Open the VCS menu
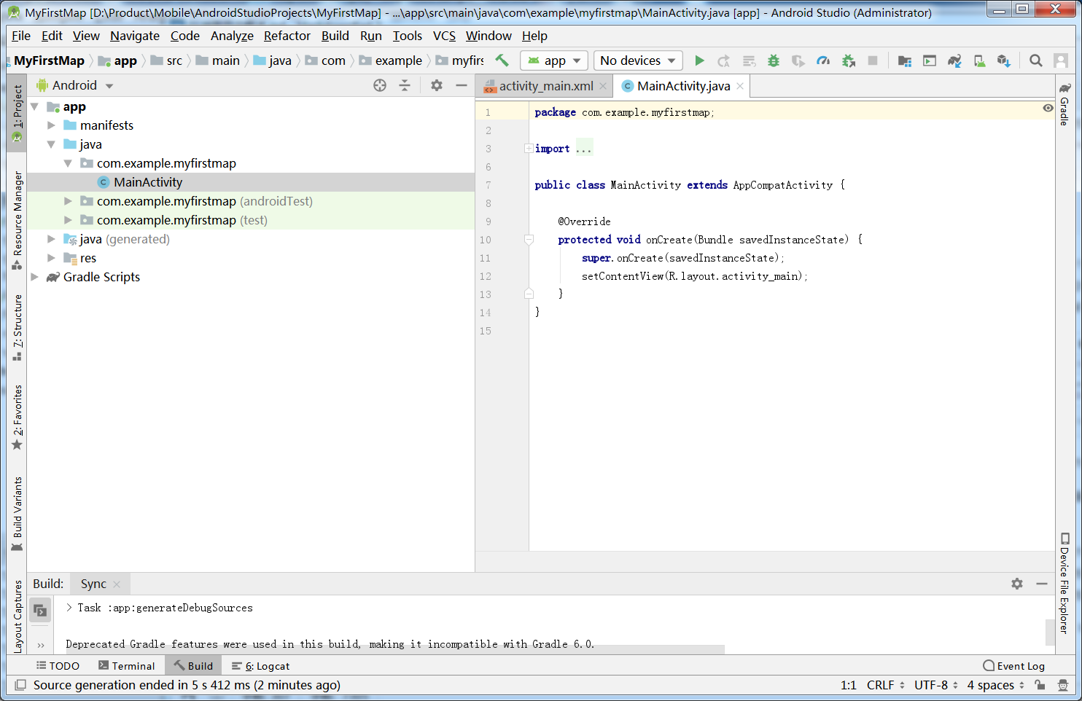Screen dimensions: 1082x701 [x=444, y=36]
